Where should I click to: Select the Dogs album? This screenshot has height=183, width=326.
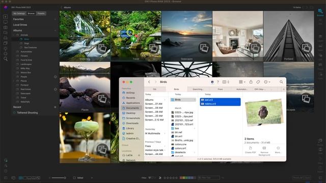[x=26, y=43]
